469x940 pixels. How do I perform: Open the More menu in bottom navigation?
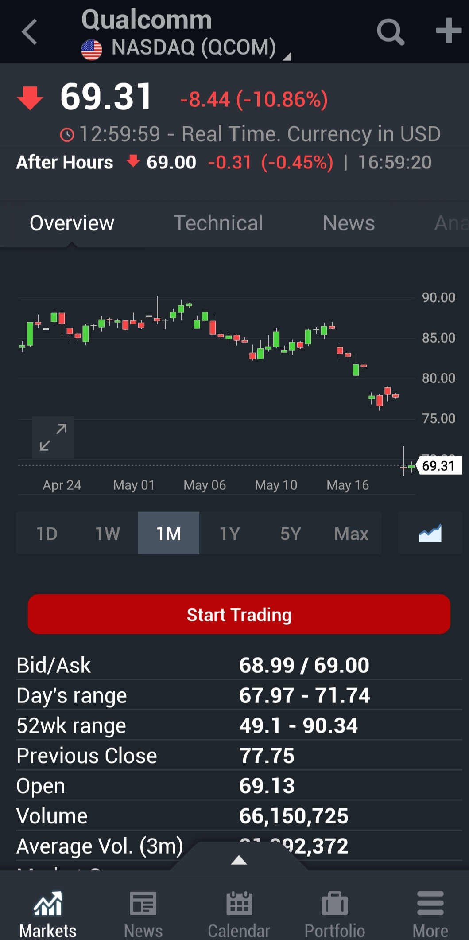point(430,915)
